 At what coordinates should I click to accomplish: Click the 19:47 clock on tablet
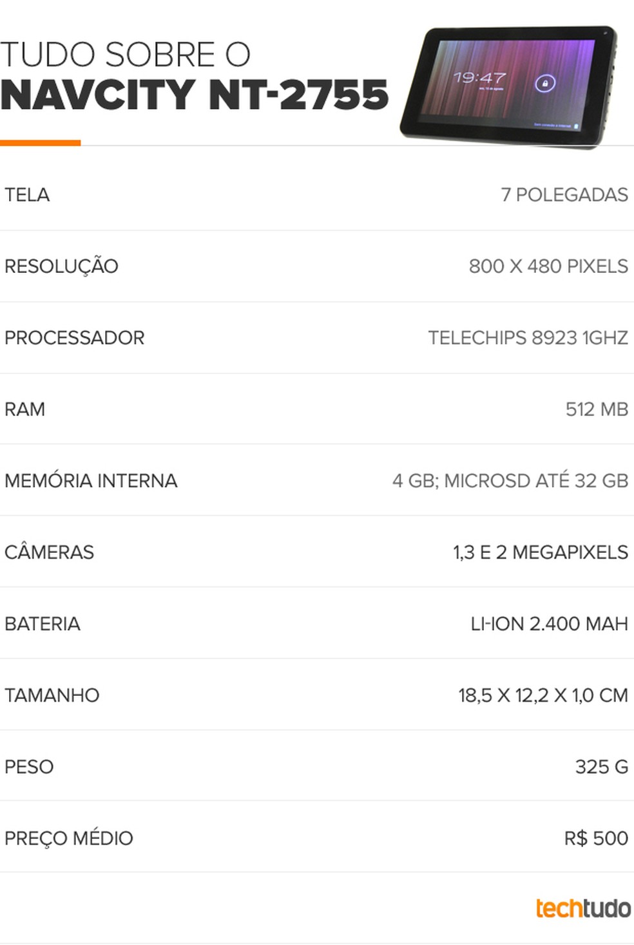click(479, 79)
